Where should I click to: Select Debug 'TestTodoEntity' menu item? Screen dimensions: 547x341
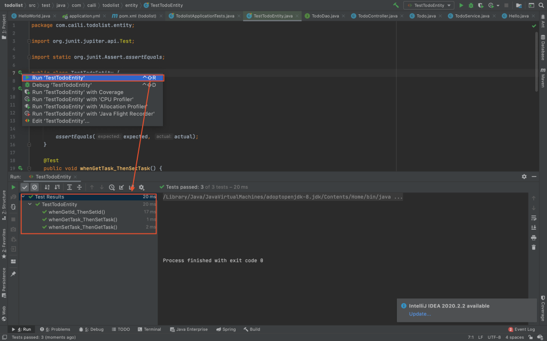click(x=93, y=85)
